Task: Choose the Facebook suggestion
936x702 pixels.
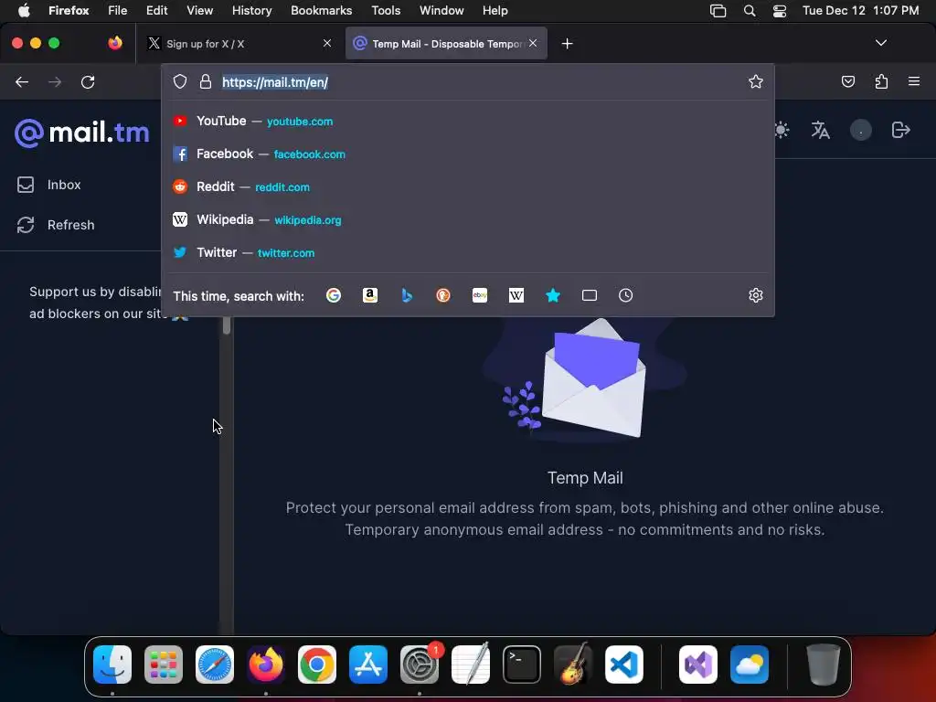Action: pyautogui.click(x=467, y=154)
